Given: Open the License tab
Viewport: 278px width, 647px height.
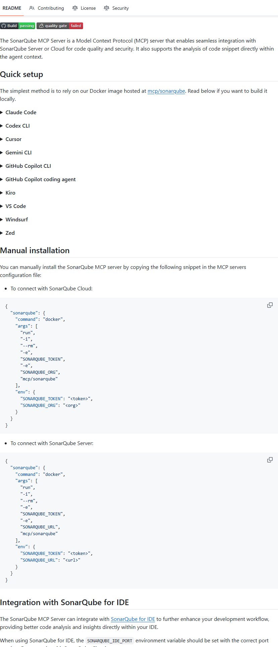Looking at the screenshot, I should [x=84, y=8].
